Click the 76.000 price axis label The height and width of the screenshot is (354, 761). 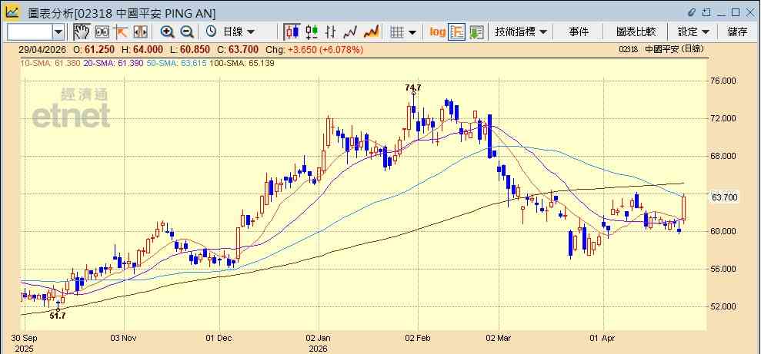pyautogui.click(x=723, y=81)
